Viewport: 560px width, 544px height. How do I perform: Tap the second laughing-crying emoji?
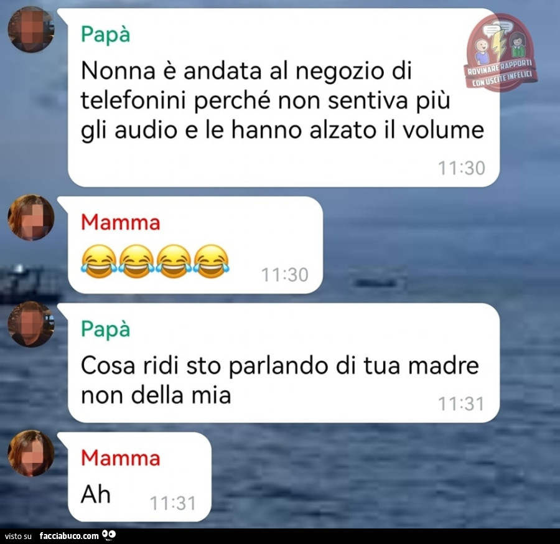click(x=136, y=261)
